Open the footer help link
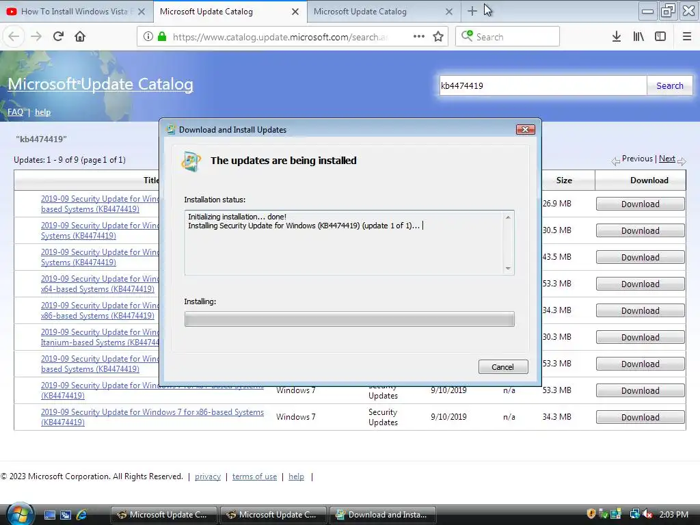This screenshot has width=700, height=525. [x=296, y=476]
